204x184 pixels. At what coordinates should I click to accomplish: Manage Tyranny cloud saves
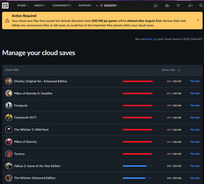pos(195,154)
